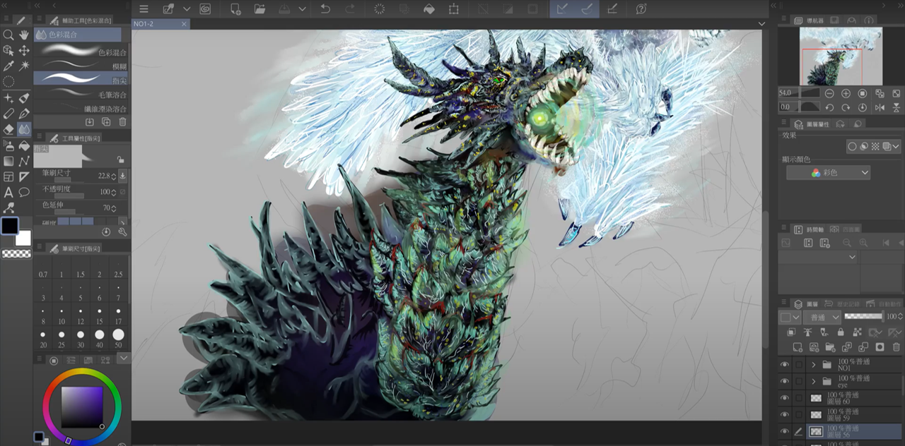This screenshot has height=446, width=905.
Task: Zoom out in Navigator panel
Action: click(829, 93)
